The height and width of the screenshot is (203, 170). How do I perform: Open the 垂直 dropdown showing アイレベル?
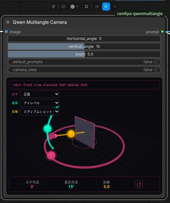(39, 103)
